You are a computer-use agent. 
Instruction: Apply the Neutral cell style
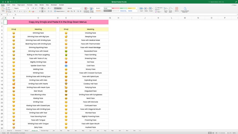click(132, 8)
